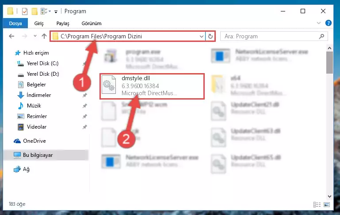Open the Paylaş ribbon tab
The image size is (340, 215).
point(63,23)
